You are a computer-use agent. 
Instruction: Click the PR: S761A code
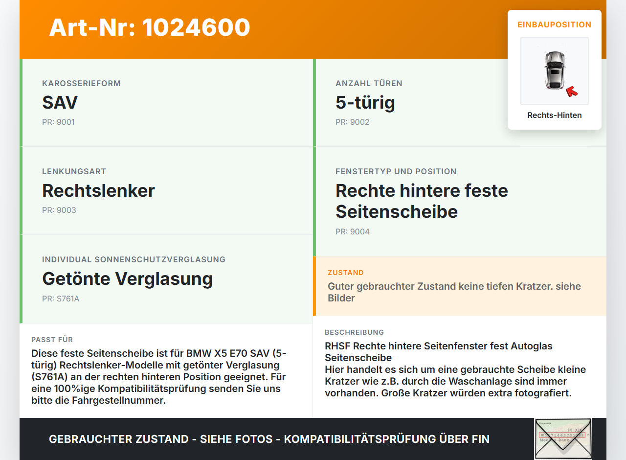click(x=61, y=298)
